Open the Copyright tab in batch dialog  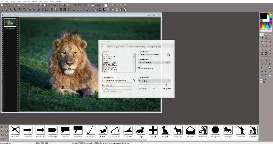tap(150, 46)
